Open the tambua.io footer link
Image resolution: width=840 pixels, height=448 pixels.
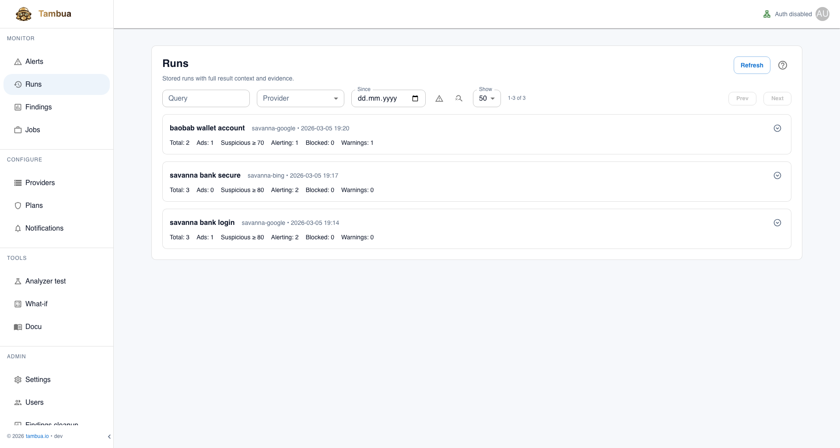pyautogui.click(x=37, y=436)
